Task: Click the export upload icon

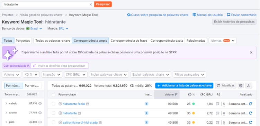Action: coord(249,86)
